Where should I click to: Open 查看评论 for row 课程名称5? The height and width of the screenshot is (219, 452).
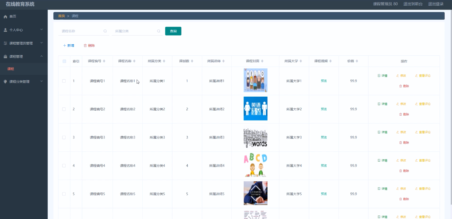point(423,189)
